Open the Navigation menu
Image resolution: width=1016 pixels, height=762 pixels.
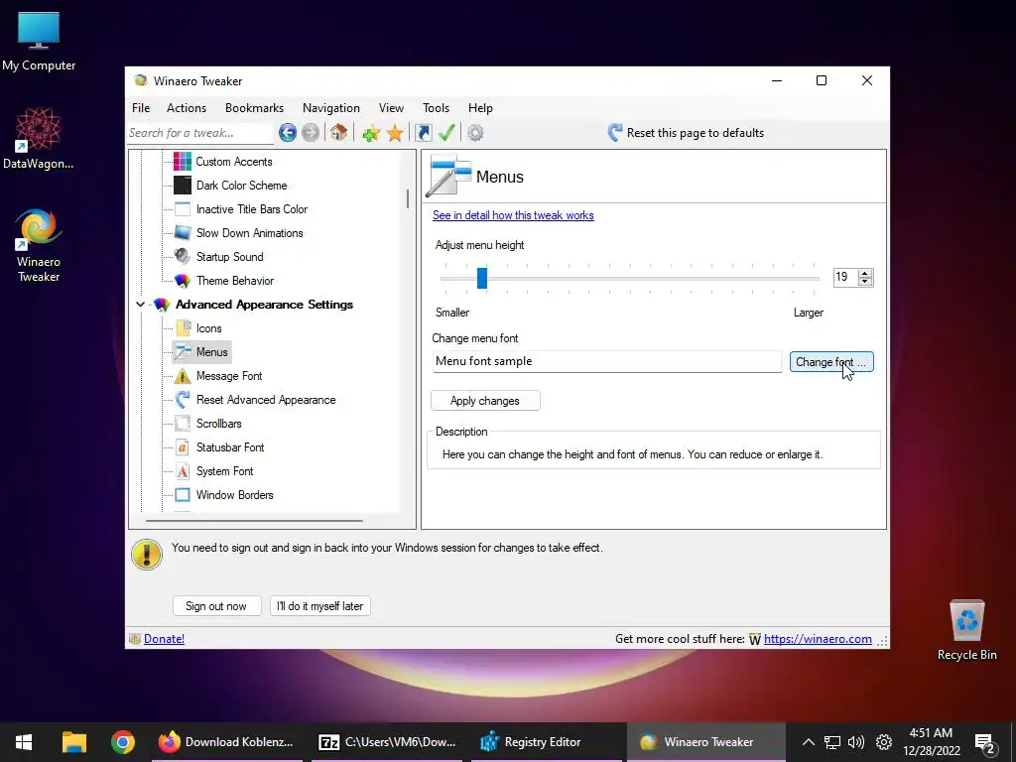[x=331, y=108]
